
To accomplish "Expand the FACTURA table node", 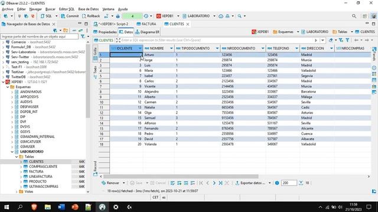I will pyautogui.click(x=21, y=171).
